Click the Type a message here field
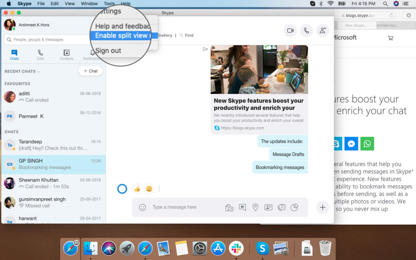This screenshot has width=416, height=260. tap(175, 207)
